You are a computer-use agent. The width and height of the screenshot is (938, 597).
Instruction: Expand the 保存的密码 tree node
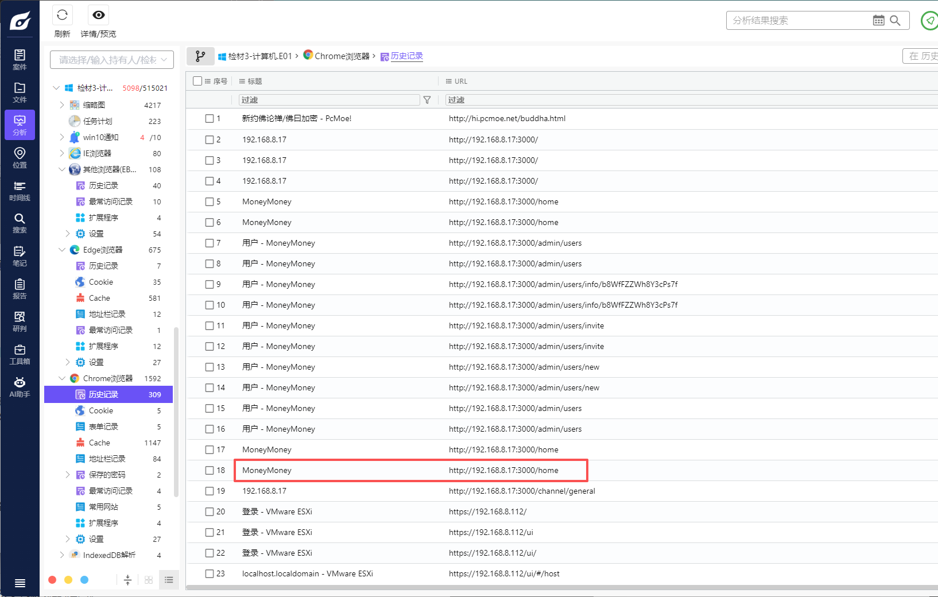point(68,475)
